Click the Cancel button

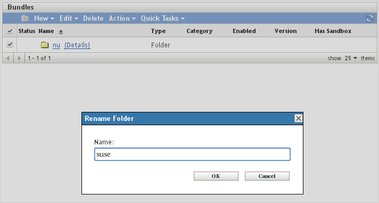point(267,176)
